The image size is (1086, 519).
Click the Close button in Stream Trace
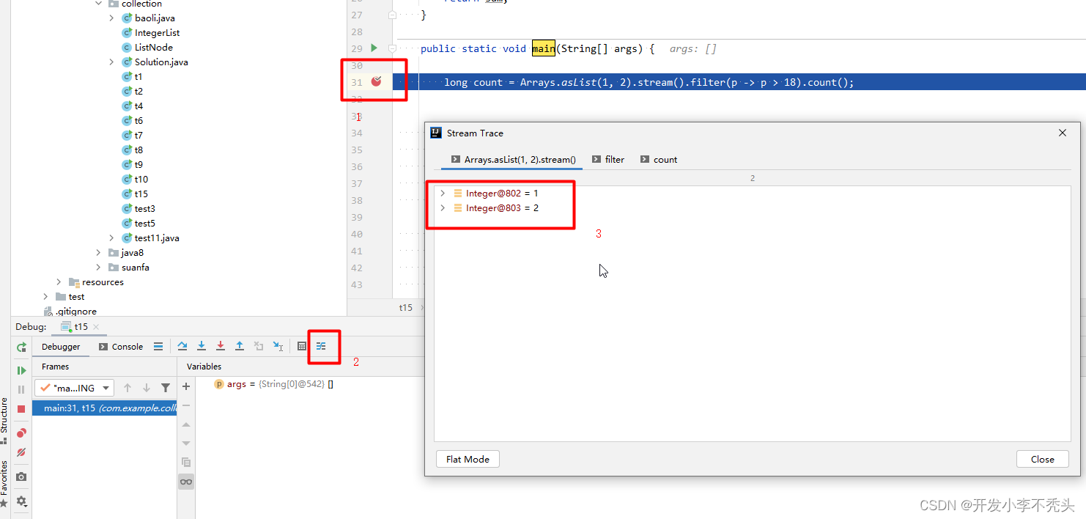pyautogui.click(x=1042, y=459)
